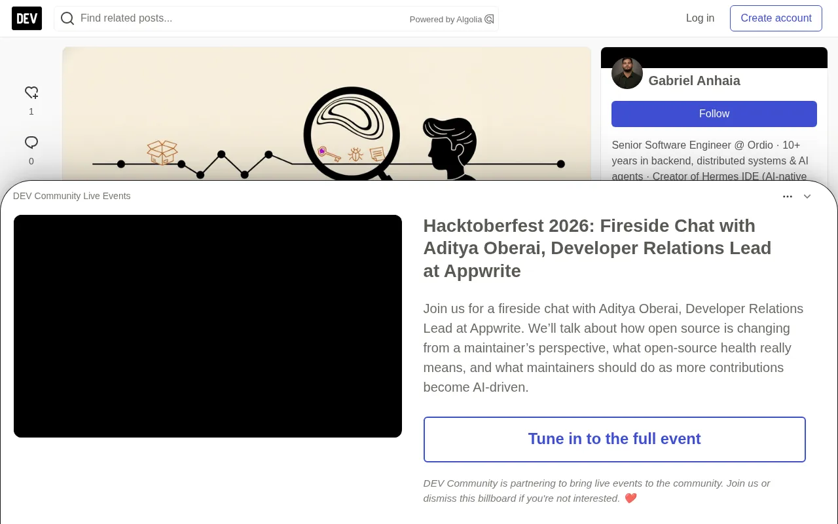Click the DEV Community is partnering note
838x524 pixels.
597,491
